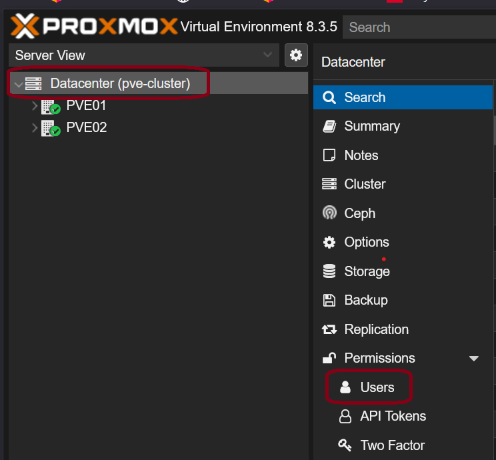Click the Replication arrows icon
This screenshot has height=460, width=496.
click(329, 329)
